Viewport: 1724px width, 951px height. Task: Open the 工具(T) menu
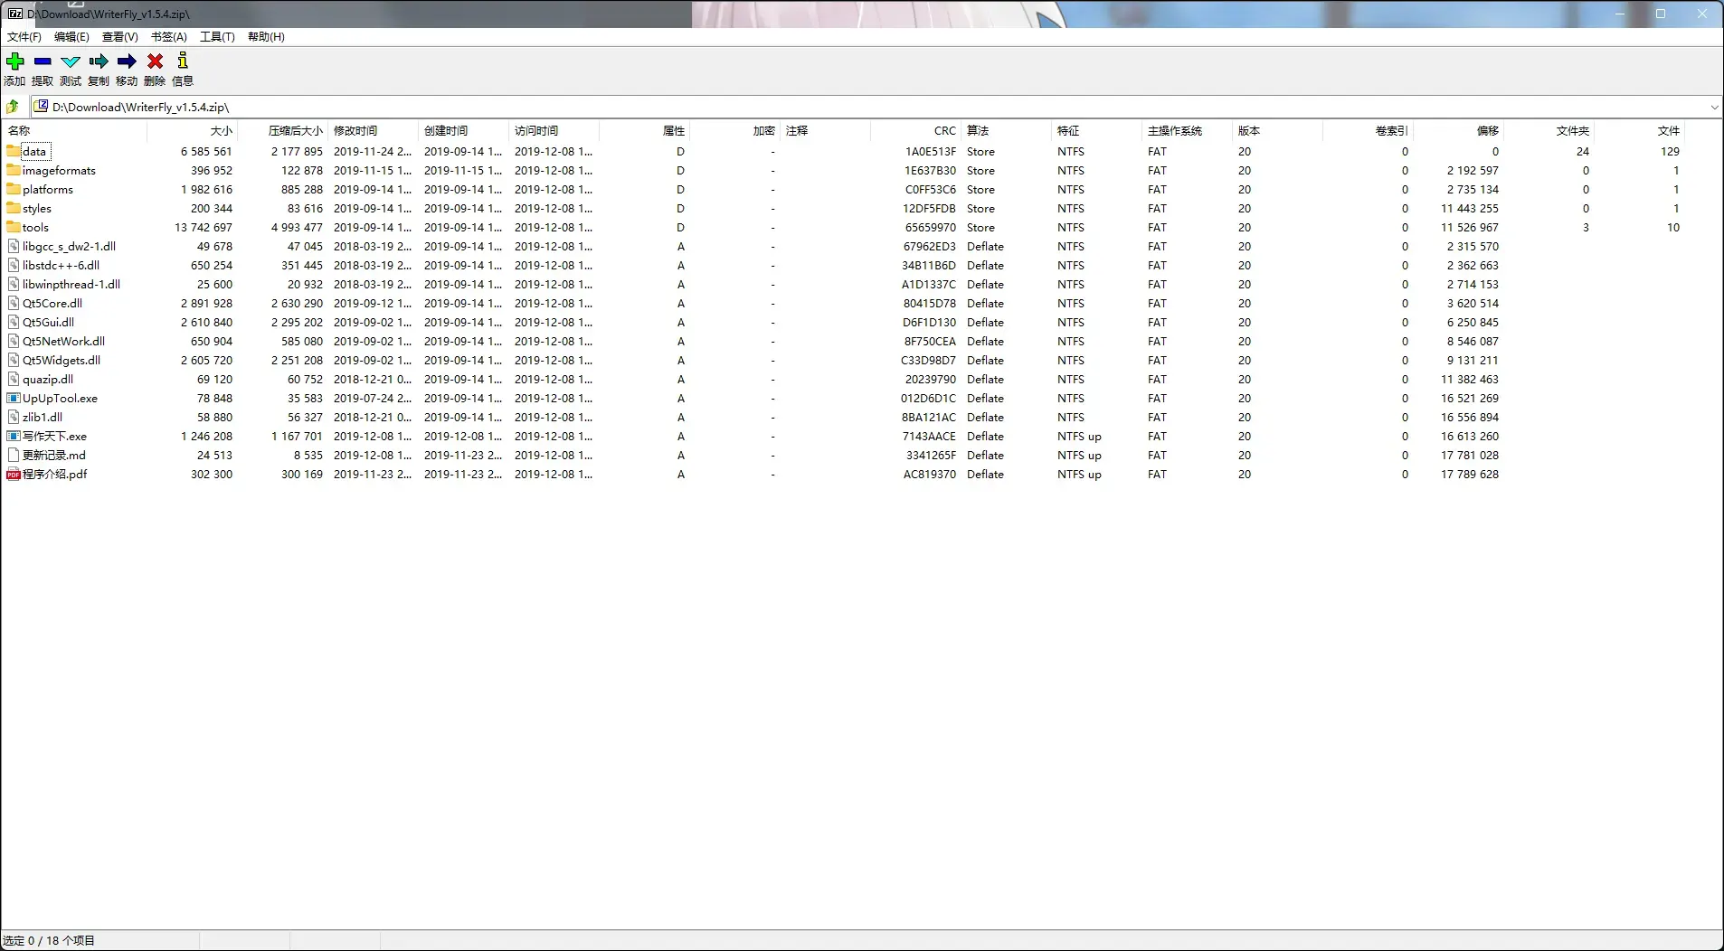tap(217, 37)
